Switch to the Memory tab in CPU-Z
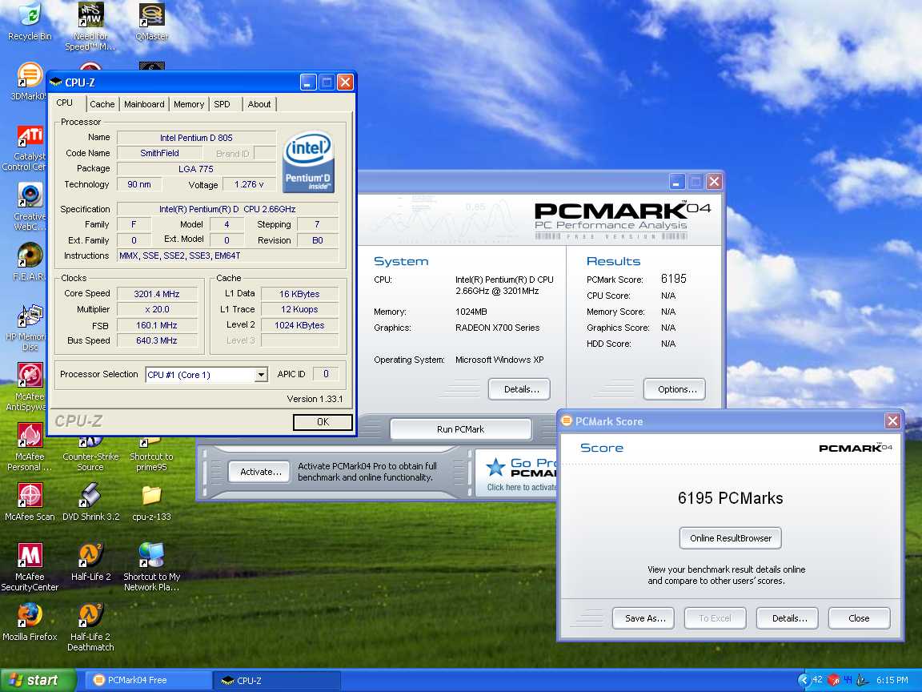Image resolution: width=922 pixels, height=692 pixels. 189,104
